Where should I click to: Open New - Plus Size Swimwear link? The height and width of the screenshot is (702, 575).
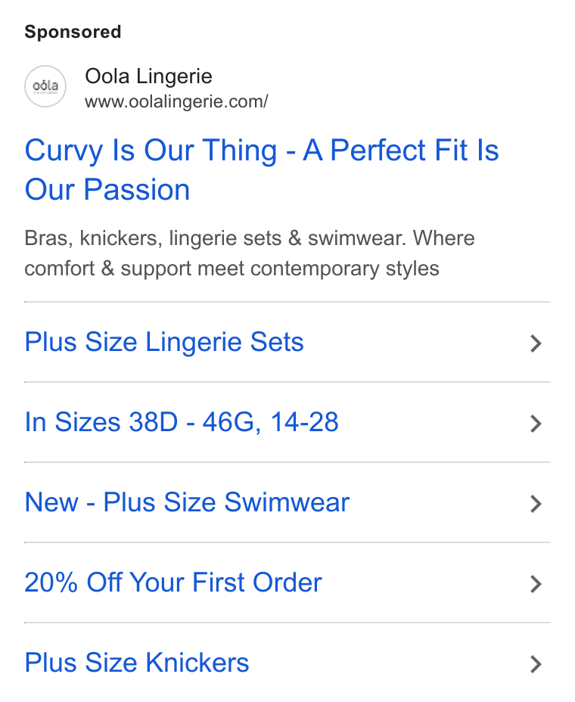click(187, 502)
